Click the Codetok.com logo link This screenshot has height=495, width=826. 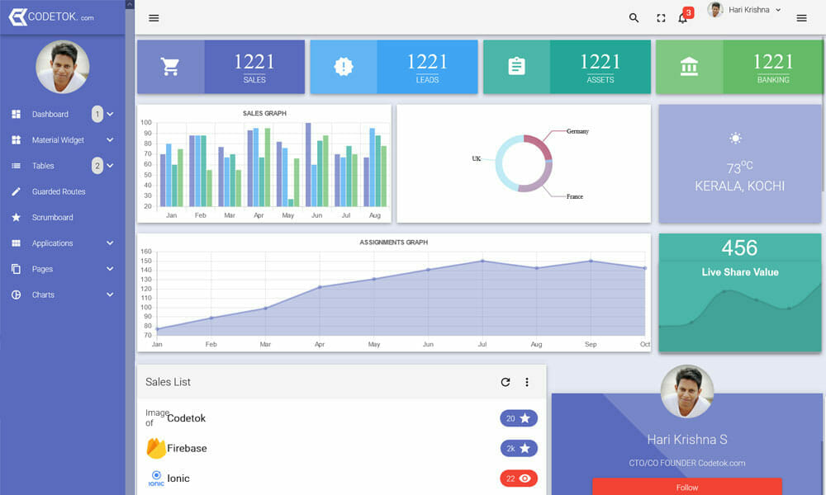(x=51, y=16)
